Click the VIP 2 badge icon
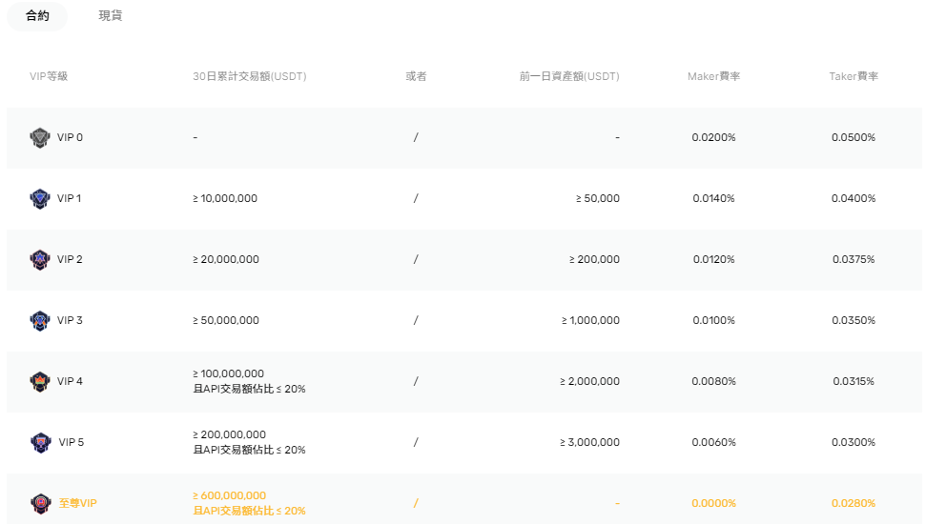Image resolution: width=926 pixels, height=524 pixels. (39, 260)
